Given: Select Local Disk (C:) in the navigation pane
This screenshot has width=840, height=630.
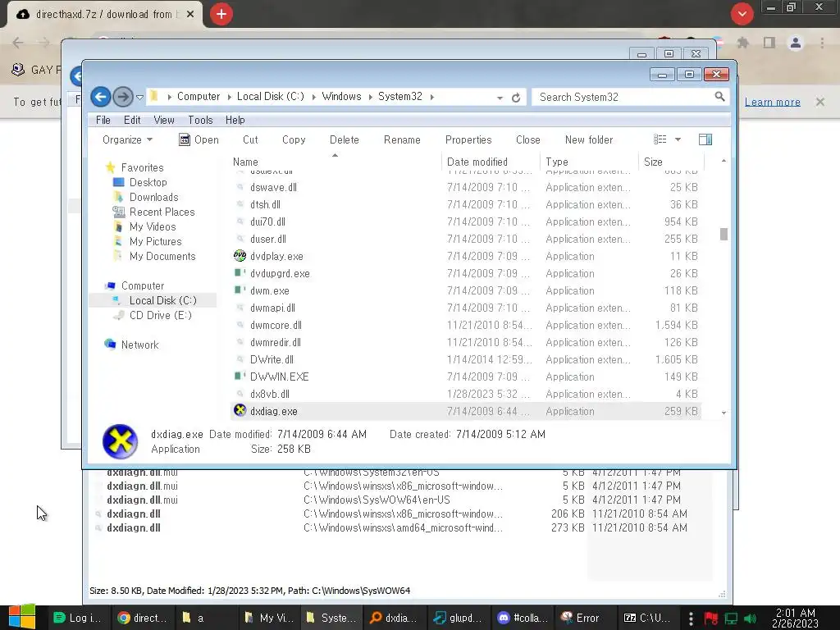Looking at the screenshot, I should pyautogui.click(x=162, y=300).
